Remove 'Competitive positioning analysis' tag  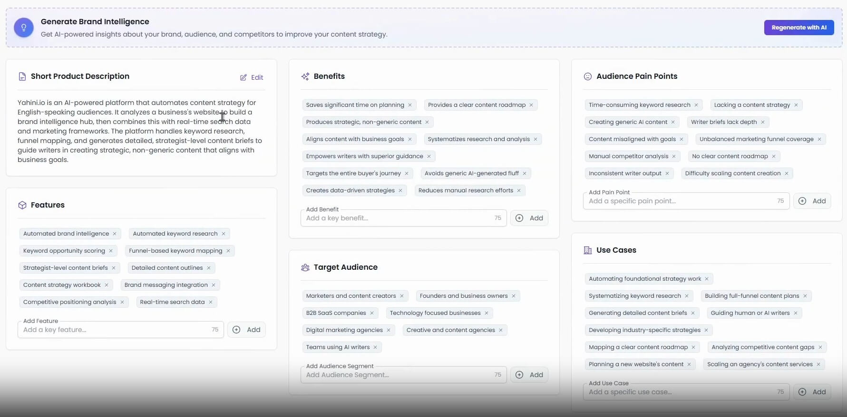point(122,302)
